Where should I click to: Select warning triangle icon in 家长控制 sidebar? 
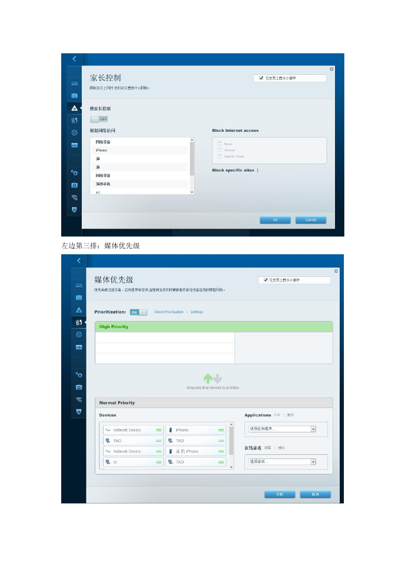pyautogui.click(x=74, y=108)
